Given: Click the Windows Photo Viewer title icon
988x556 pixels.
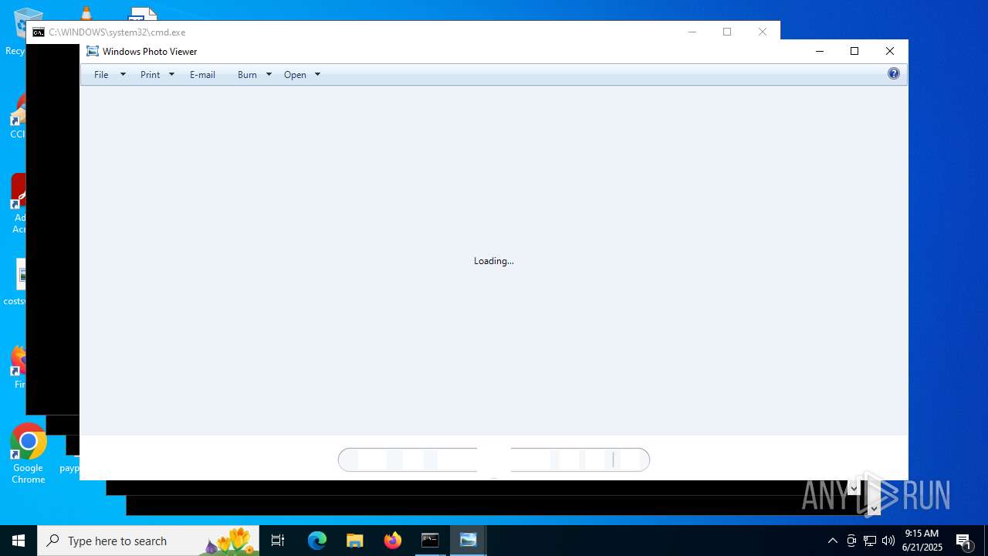Looking at the screenshot, I should click(93, 52).
